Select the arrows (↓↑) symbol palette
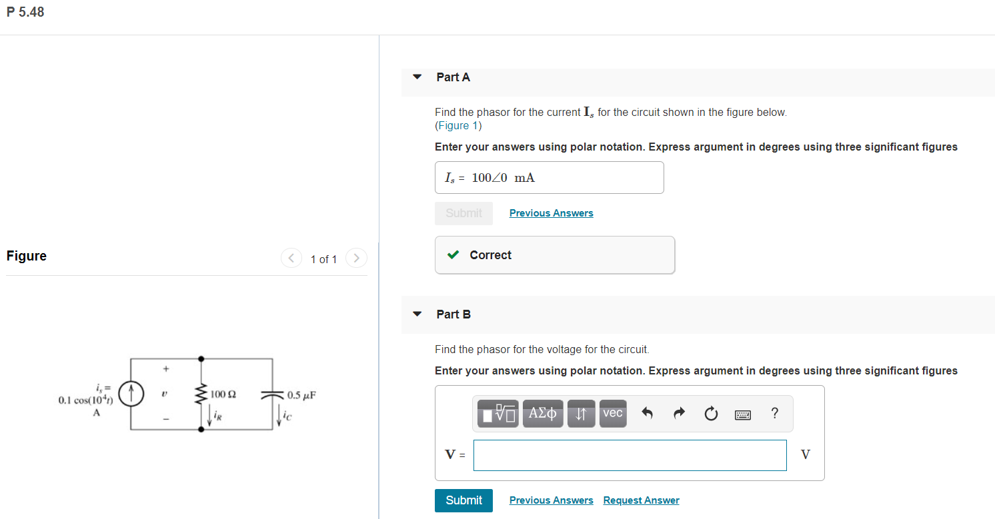The image size is (995, 519). pos(581,414)
